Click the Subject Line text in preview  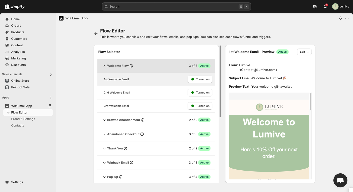(x=258, y=78)
